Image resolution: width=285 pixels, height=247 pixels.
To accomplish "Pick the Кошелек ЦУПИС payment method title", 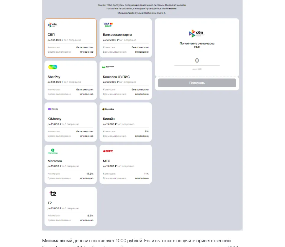I will click(x=116, y=77).
